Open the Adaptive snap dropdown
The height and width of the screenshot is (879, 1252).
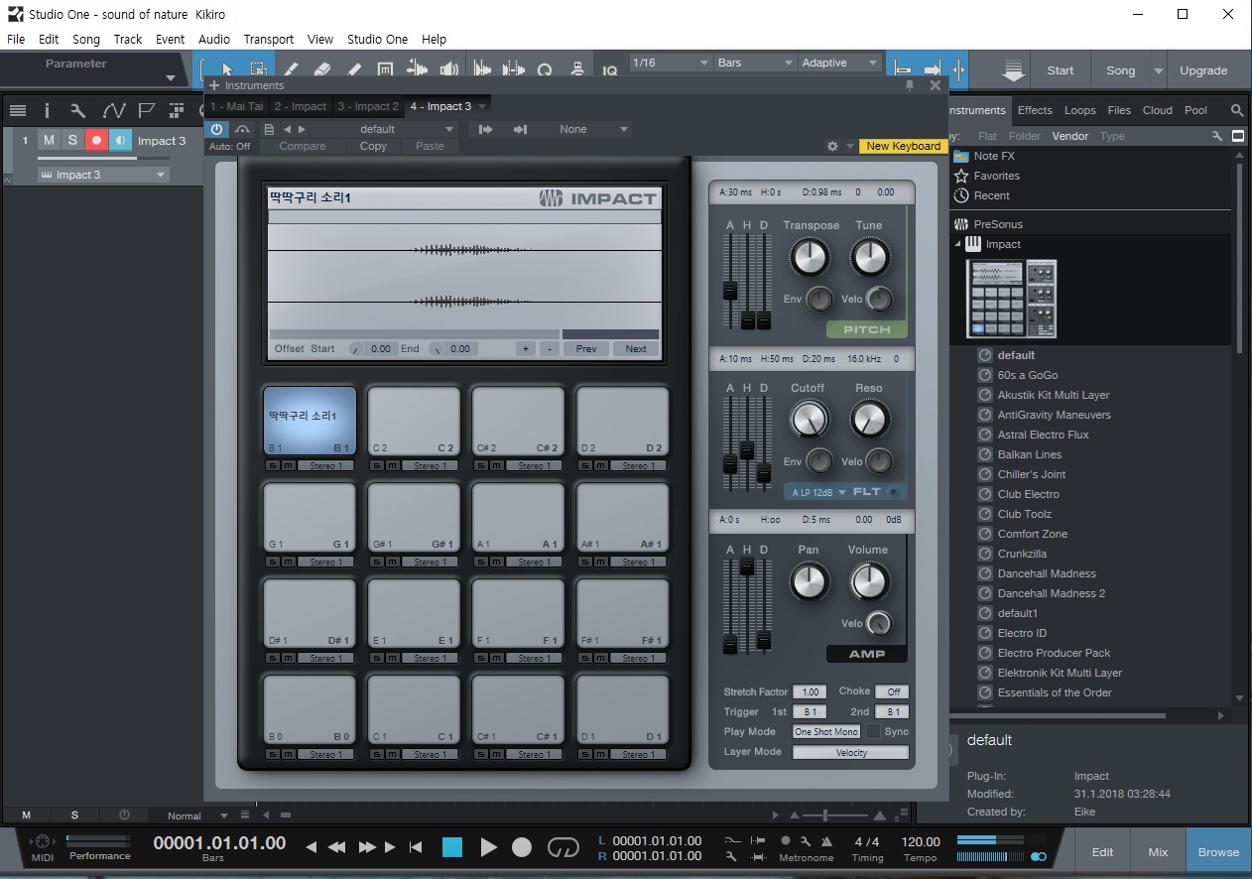click(x=840, y=63)
